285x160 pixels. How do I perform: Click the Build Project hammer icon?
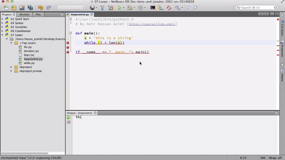click(x=102, y=8)
